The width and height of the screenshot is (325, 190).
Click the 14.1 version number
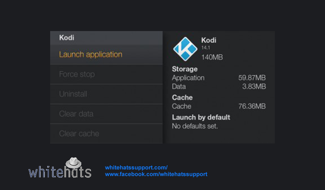tap(206, 48)
